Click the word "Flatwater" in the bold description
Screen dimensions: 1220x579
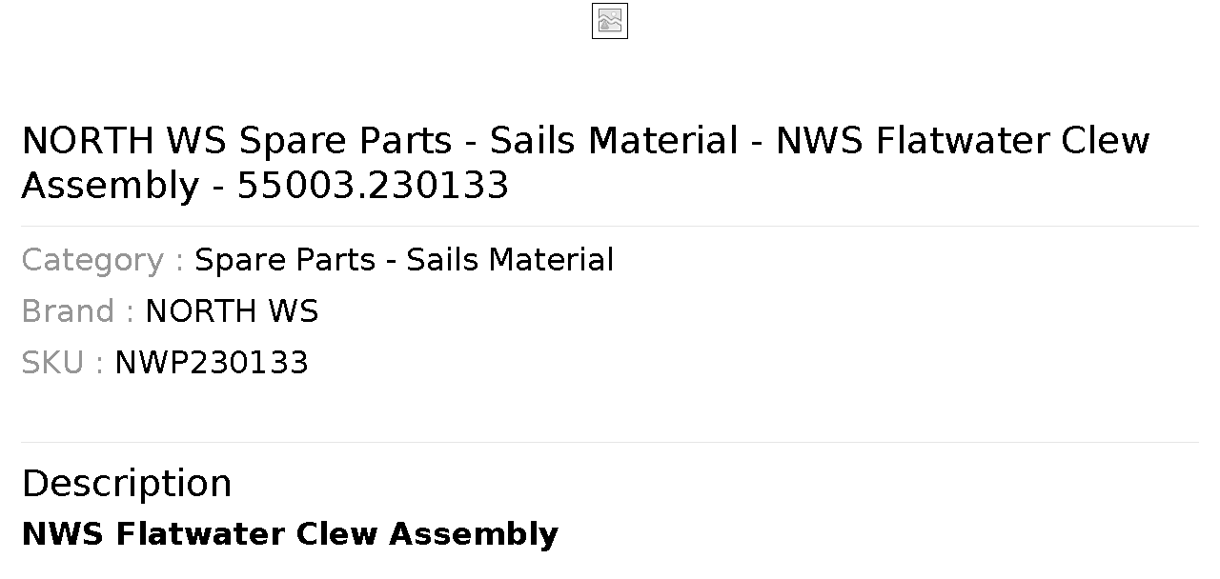coord(201,534)
